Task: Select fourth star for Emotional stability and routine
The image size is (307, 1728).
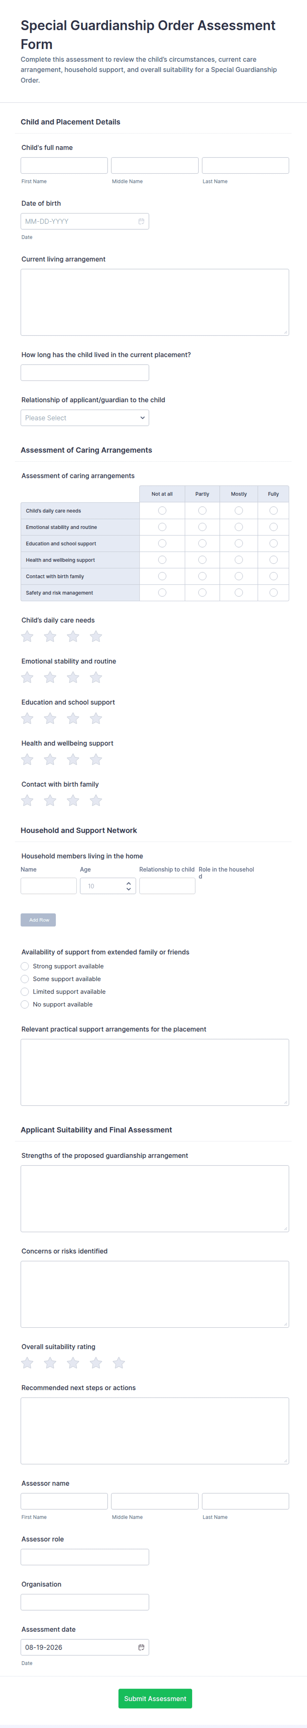Action: pyautogui.click(x=96, y=677)
